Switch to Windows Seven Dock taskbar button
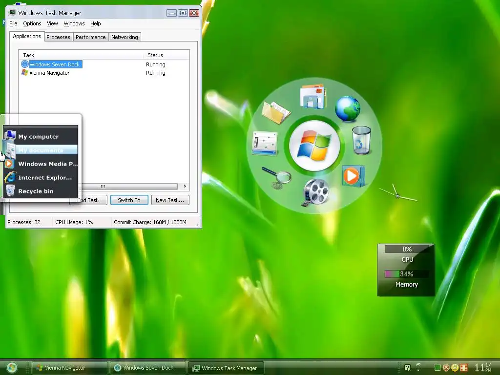Screen dimensions: 500x375 (x=148, y=368)
